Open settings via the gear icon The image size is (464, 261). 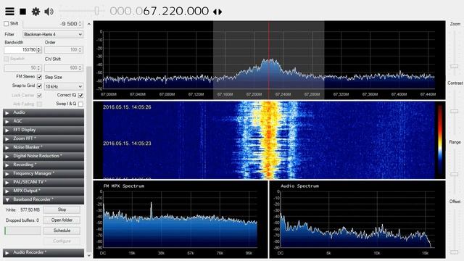36,12
